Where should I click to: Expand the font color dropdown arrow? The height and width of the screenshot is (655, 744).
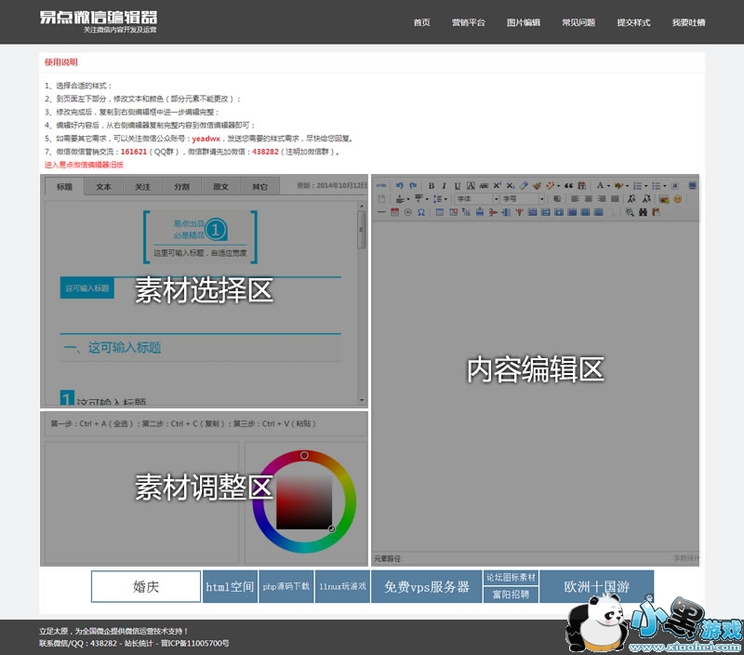(x=608, y=186)
